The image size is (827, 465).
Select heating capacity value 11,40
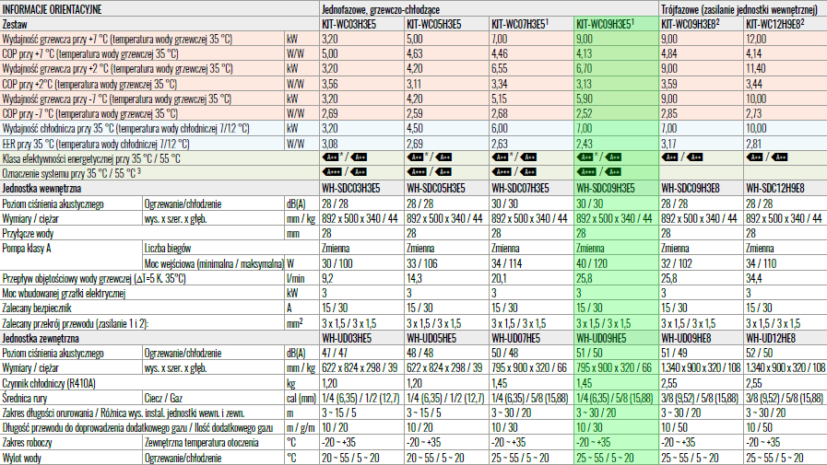click(756, 68)
